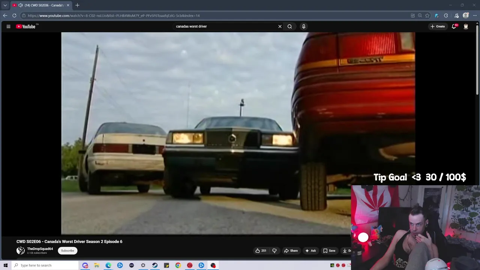The width and height of the screenshot is (480, 270).
Task: Open the blue extension icon
Action: click(x=436, y=16)
